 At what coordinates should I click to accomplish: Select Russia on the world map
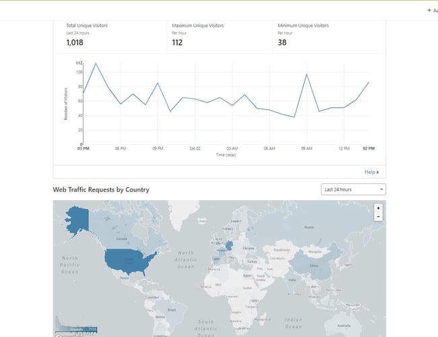[x=310, y=228]
